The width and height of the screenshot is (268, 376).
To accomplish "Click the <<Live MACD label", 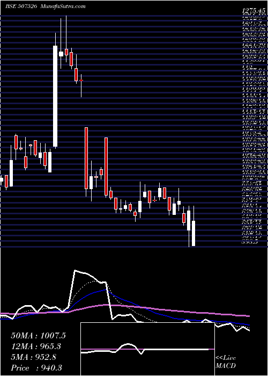I will pyautogui.click(x=226, y=362).
